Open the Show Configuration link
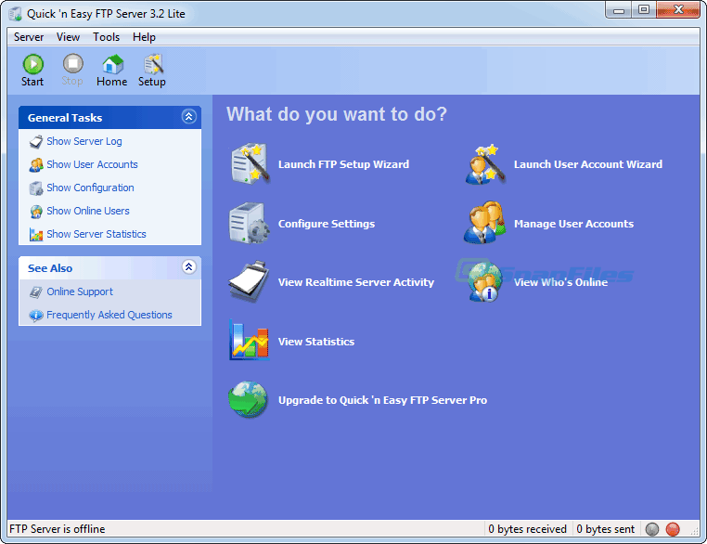 (91, 188)
